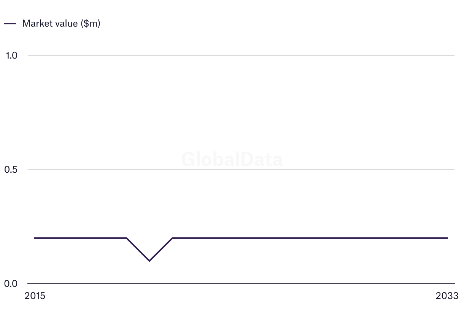Click the point where the line recovers to flat
464x318 pixels.
tap(172, 238)
